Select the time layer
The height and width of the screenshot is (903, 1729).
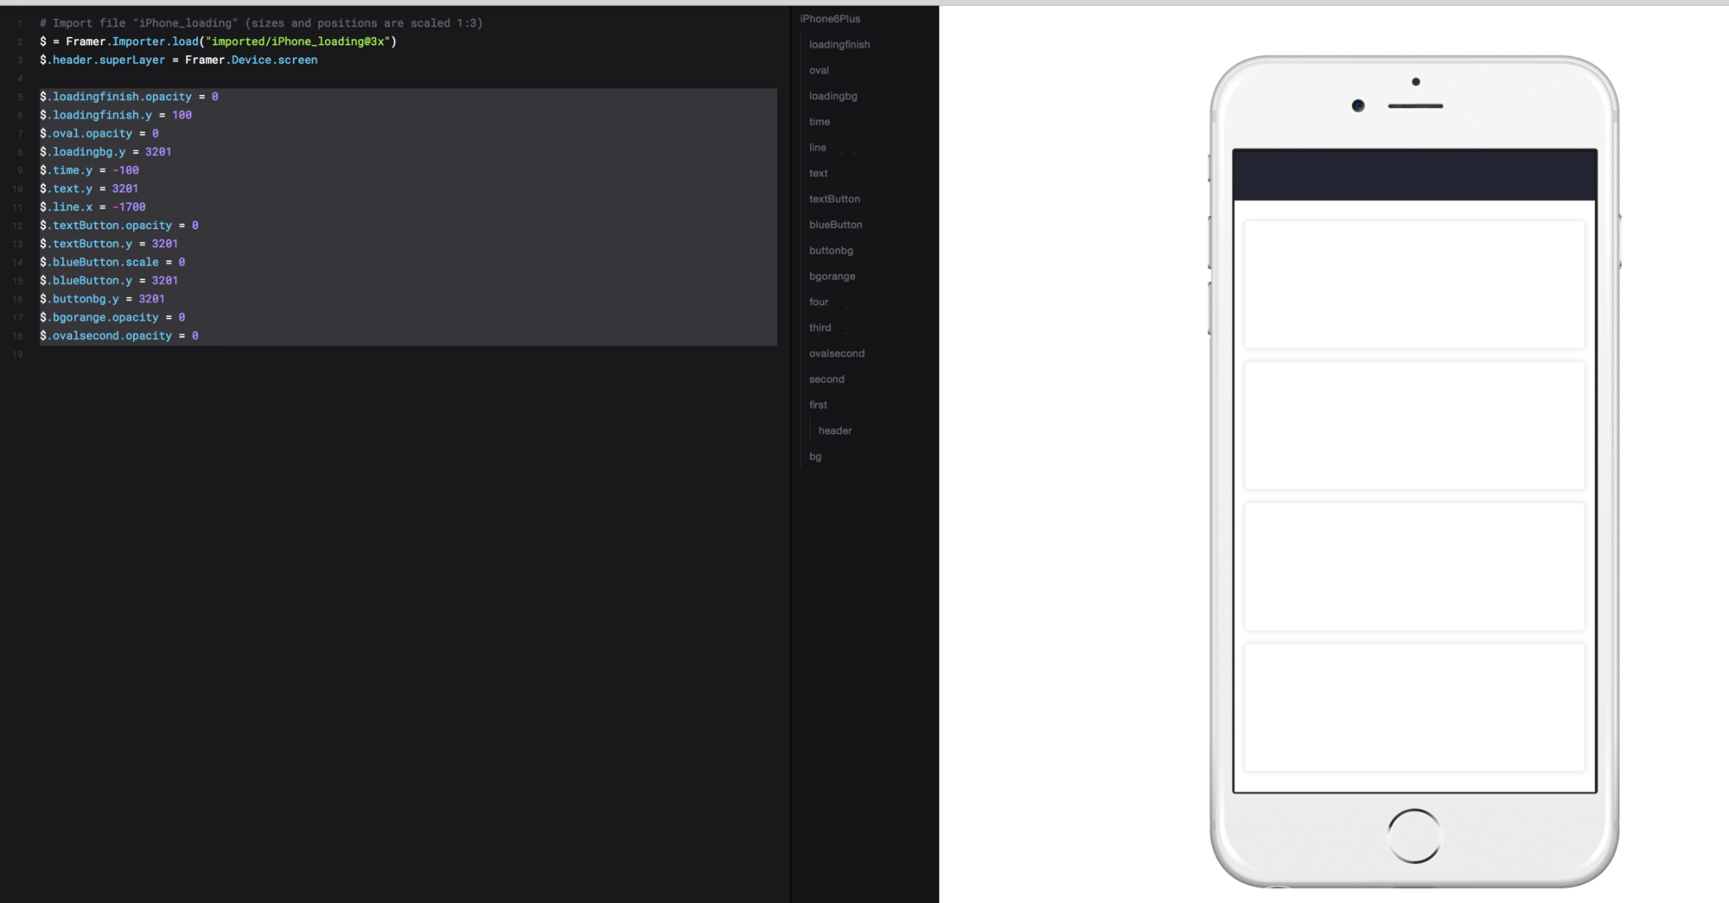tap(819, 122)
